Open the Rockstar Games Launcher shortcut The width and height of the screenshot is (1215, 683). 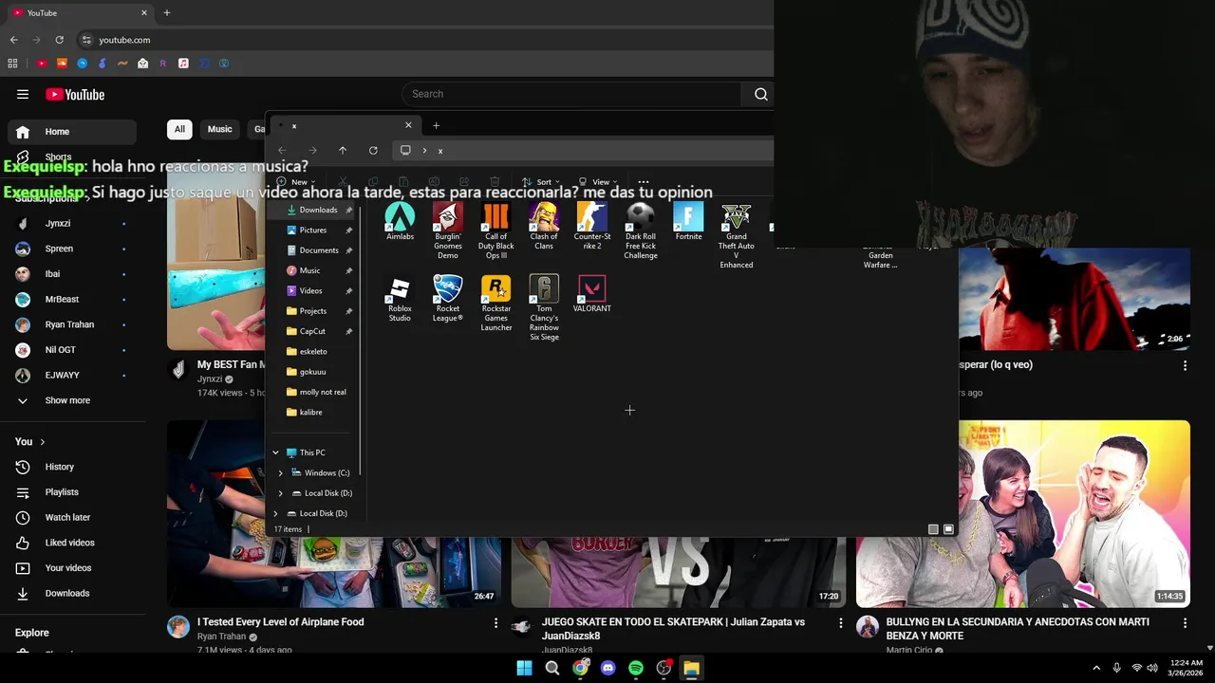495,304
